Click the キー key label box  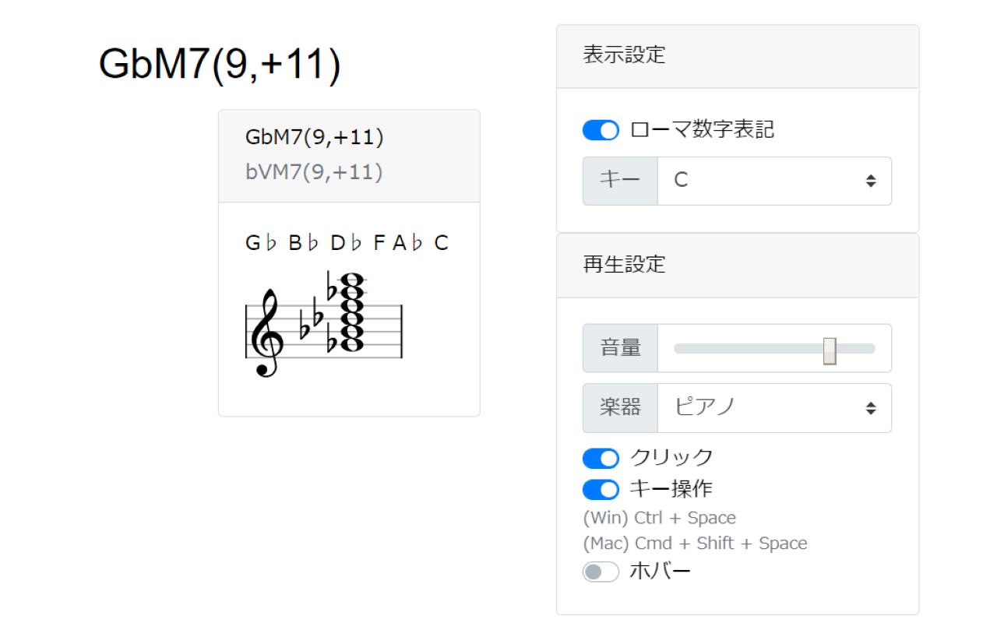(x=619, y=181)
